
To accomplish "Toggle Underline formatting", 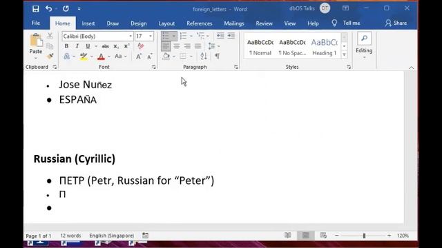I will pyautogui.click(x=88, y=46).
